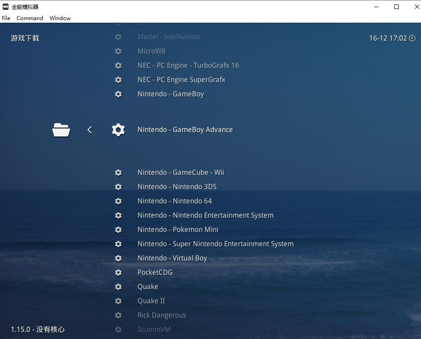Screen dimensions: 421x339
Task: Select Nintendo - Virtual Boy
Action: (x=172, y=258)
